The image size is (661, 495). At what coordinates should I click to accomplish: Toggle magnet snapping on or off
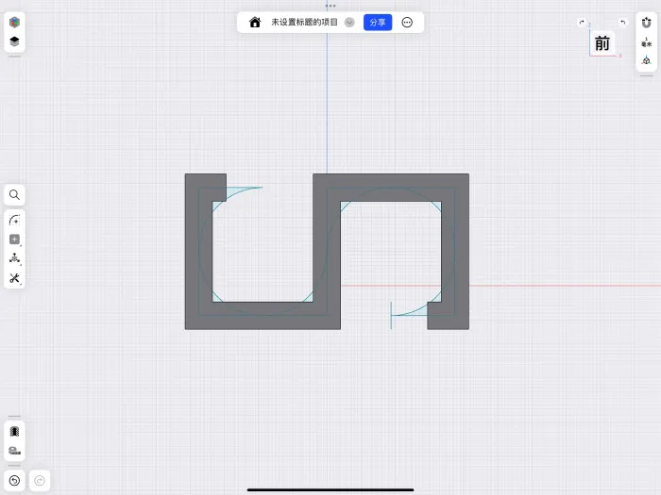click(x=646, y=23)
